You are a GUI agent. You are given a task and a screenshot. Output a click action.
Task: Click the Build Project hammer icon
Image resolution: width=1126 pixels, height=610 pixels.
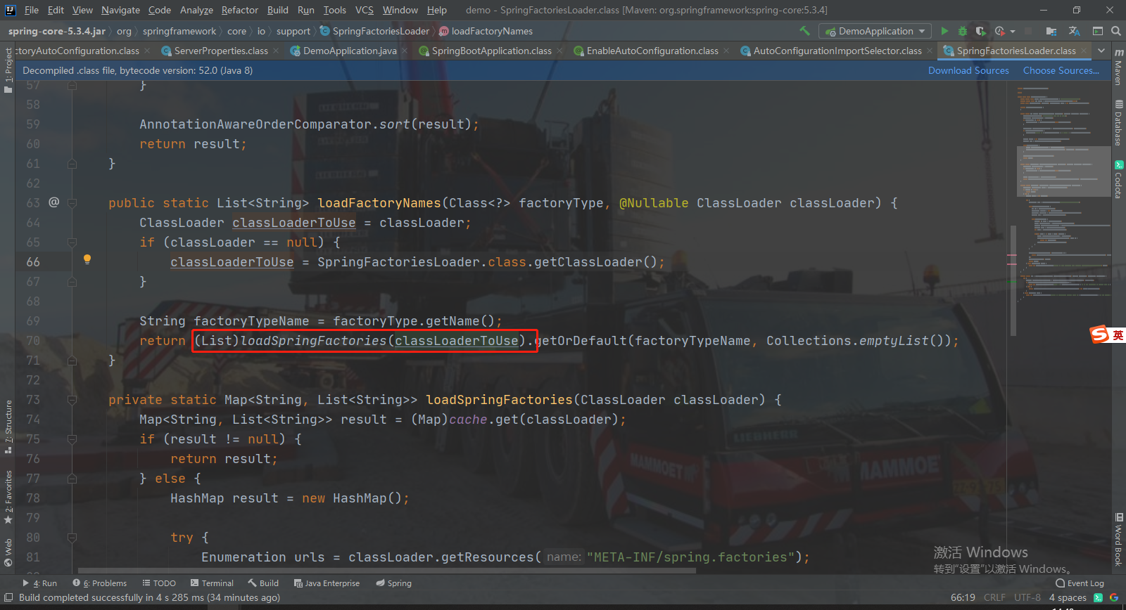(x=804, y=31)
